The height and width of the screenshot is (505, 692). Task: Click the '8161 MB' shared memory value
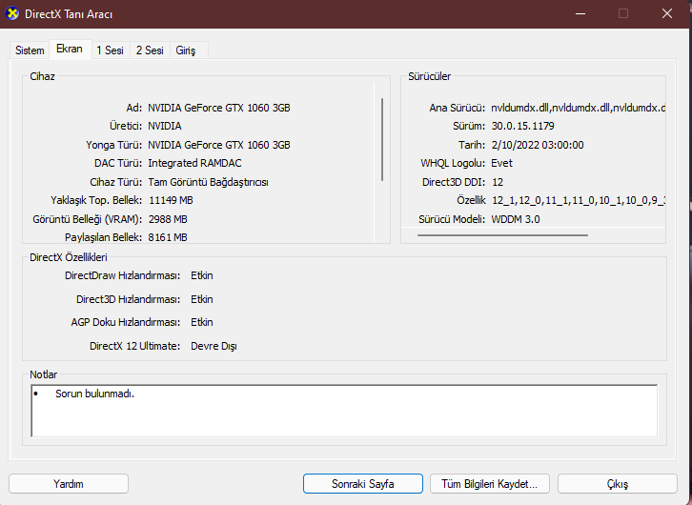(168, 237)
